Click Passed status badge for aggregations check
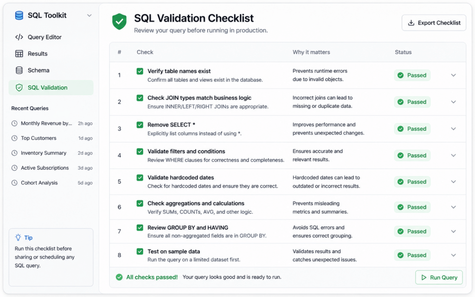The height and width of the screenshot is (297, 475). click(x=412, y=207)
